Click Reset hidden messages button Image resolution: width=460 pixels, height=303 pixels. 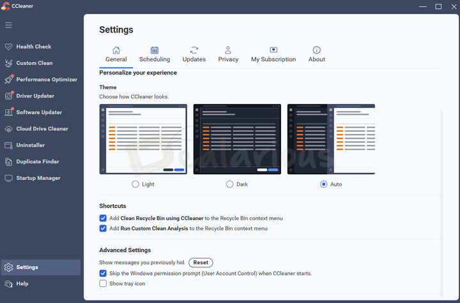(201, 263)
